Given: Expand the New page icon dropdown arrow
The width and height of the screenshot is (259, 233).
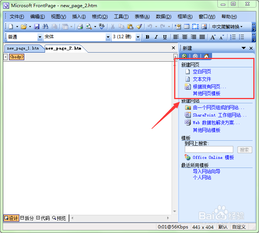Looking at the screenshot, I should (x=17, y=26).
